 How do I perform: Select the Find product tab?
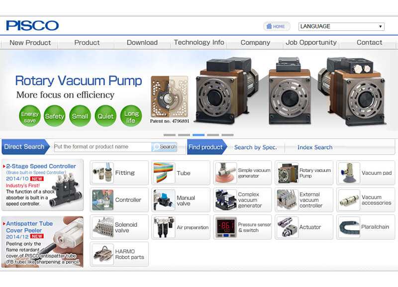[206, 147]
